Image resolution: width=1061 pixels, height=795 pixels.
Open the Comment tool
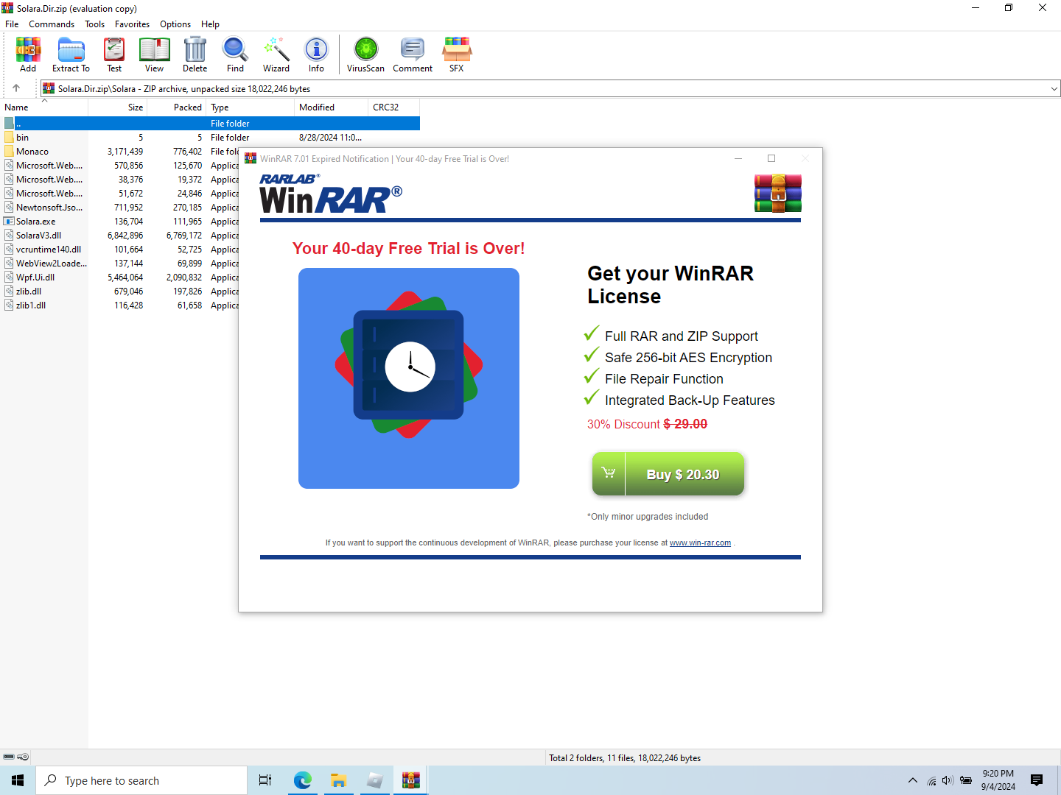[413, 54]
